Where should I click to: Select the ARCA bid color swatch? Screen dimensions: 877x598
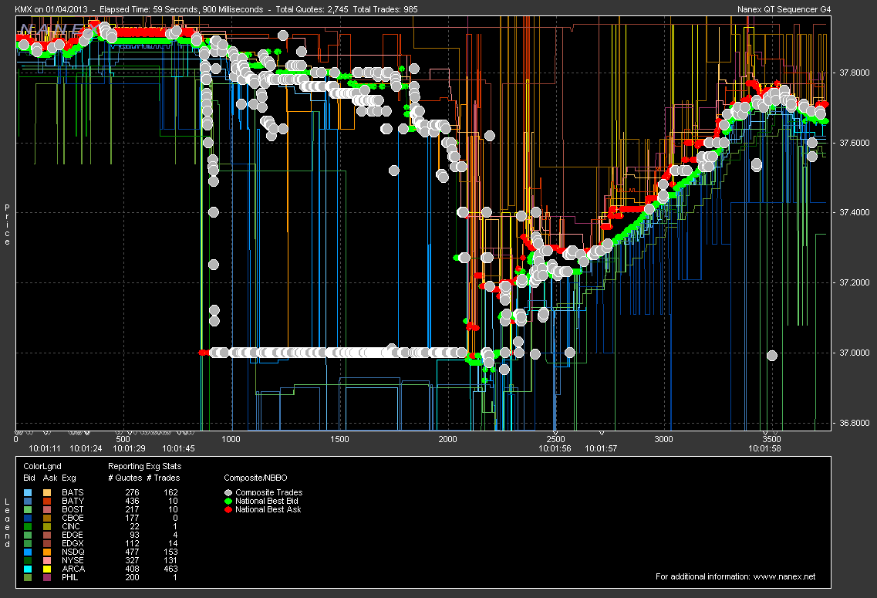(28, 569)
